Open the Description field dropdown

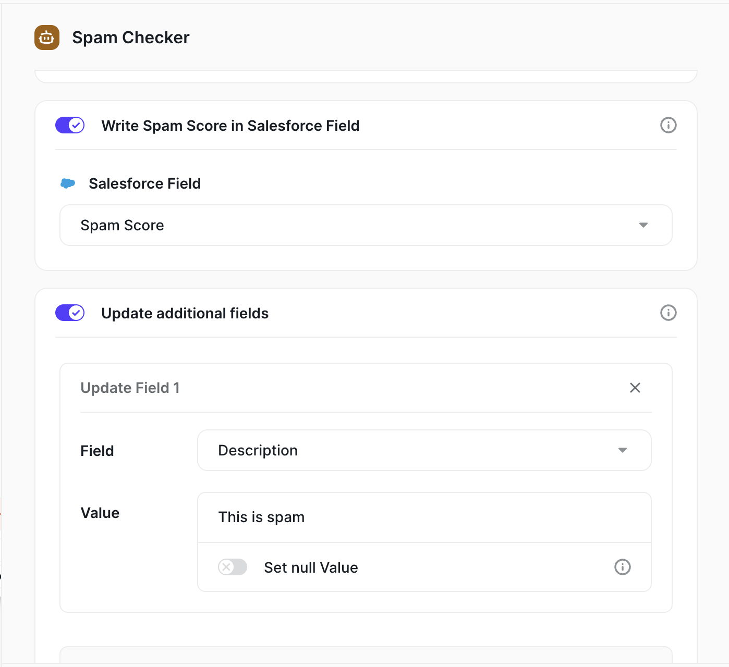(x=424, y=450)
